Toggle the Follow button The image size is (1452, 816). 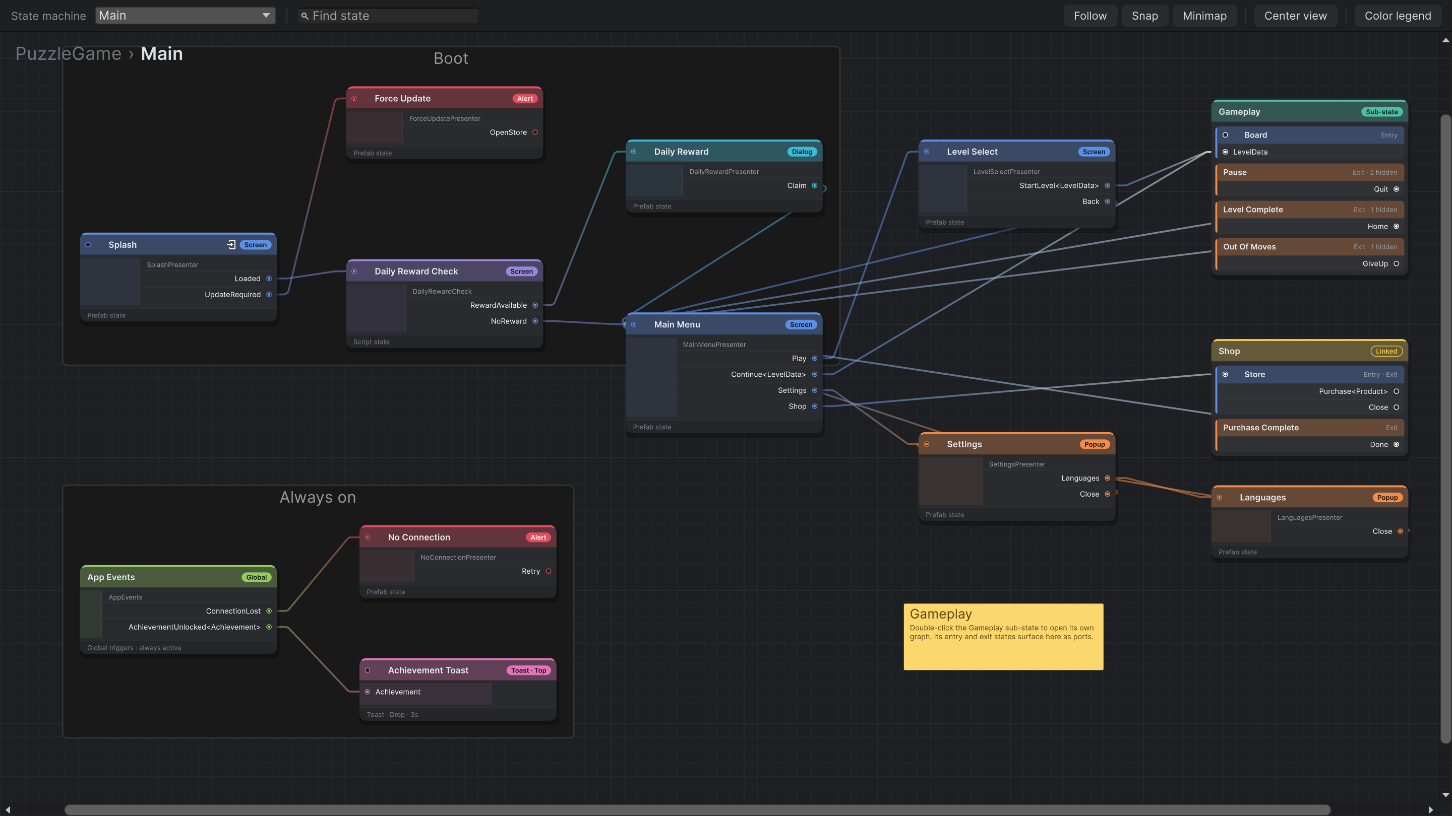(x=1090, y=16)
